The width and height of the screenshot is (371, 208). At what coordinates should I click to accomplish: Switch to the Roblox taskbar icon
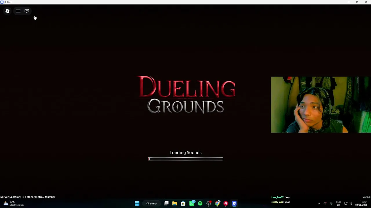(234, 203)
